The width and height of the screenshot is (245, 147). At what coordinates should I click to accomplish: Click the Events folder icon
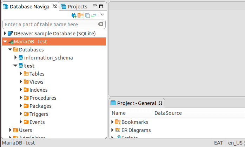pyautogui.click(x=26, y=122)
